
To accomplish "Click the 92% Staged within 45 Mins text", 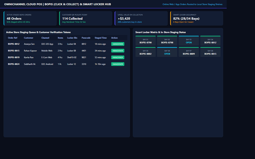I will click(x=18, y=22).
